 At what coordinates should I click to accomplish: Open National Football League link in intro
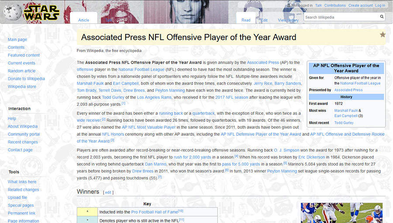click(141, 70)
